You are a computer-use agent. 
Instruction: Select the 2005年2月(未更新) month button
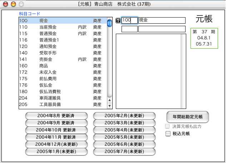[124, 115]
